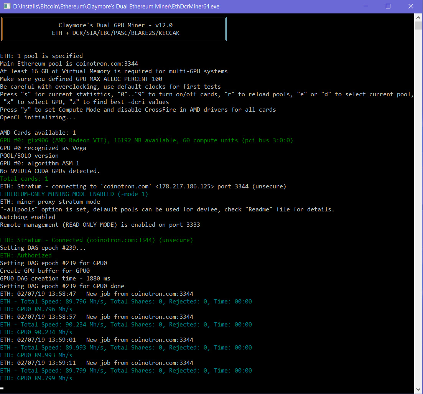The width and height of the screenshot is (423, 394).
Task: Click the title bar path text
Action: pos(116,7)
